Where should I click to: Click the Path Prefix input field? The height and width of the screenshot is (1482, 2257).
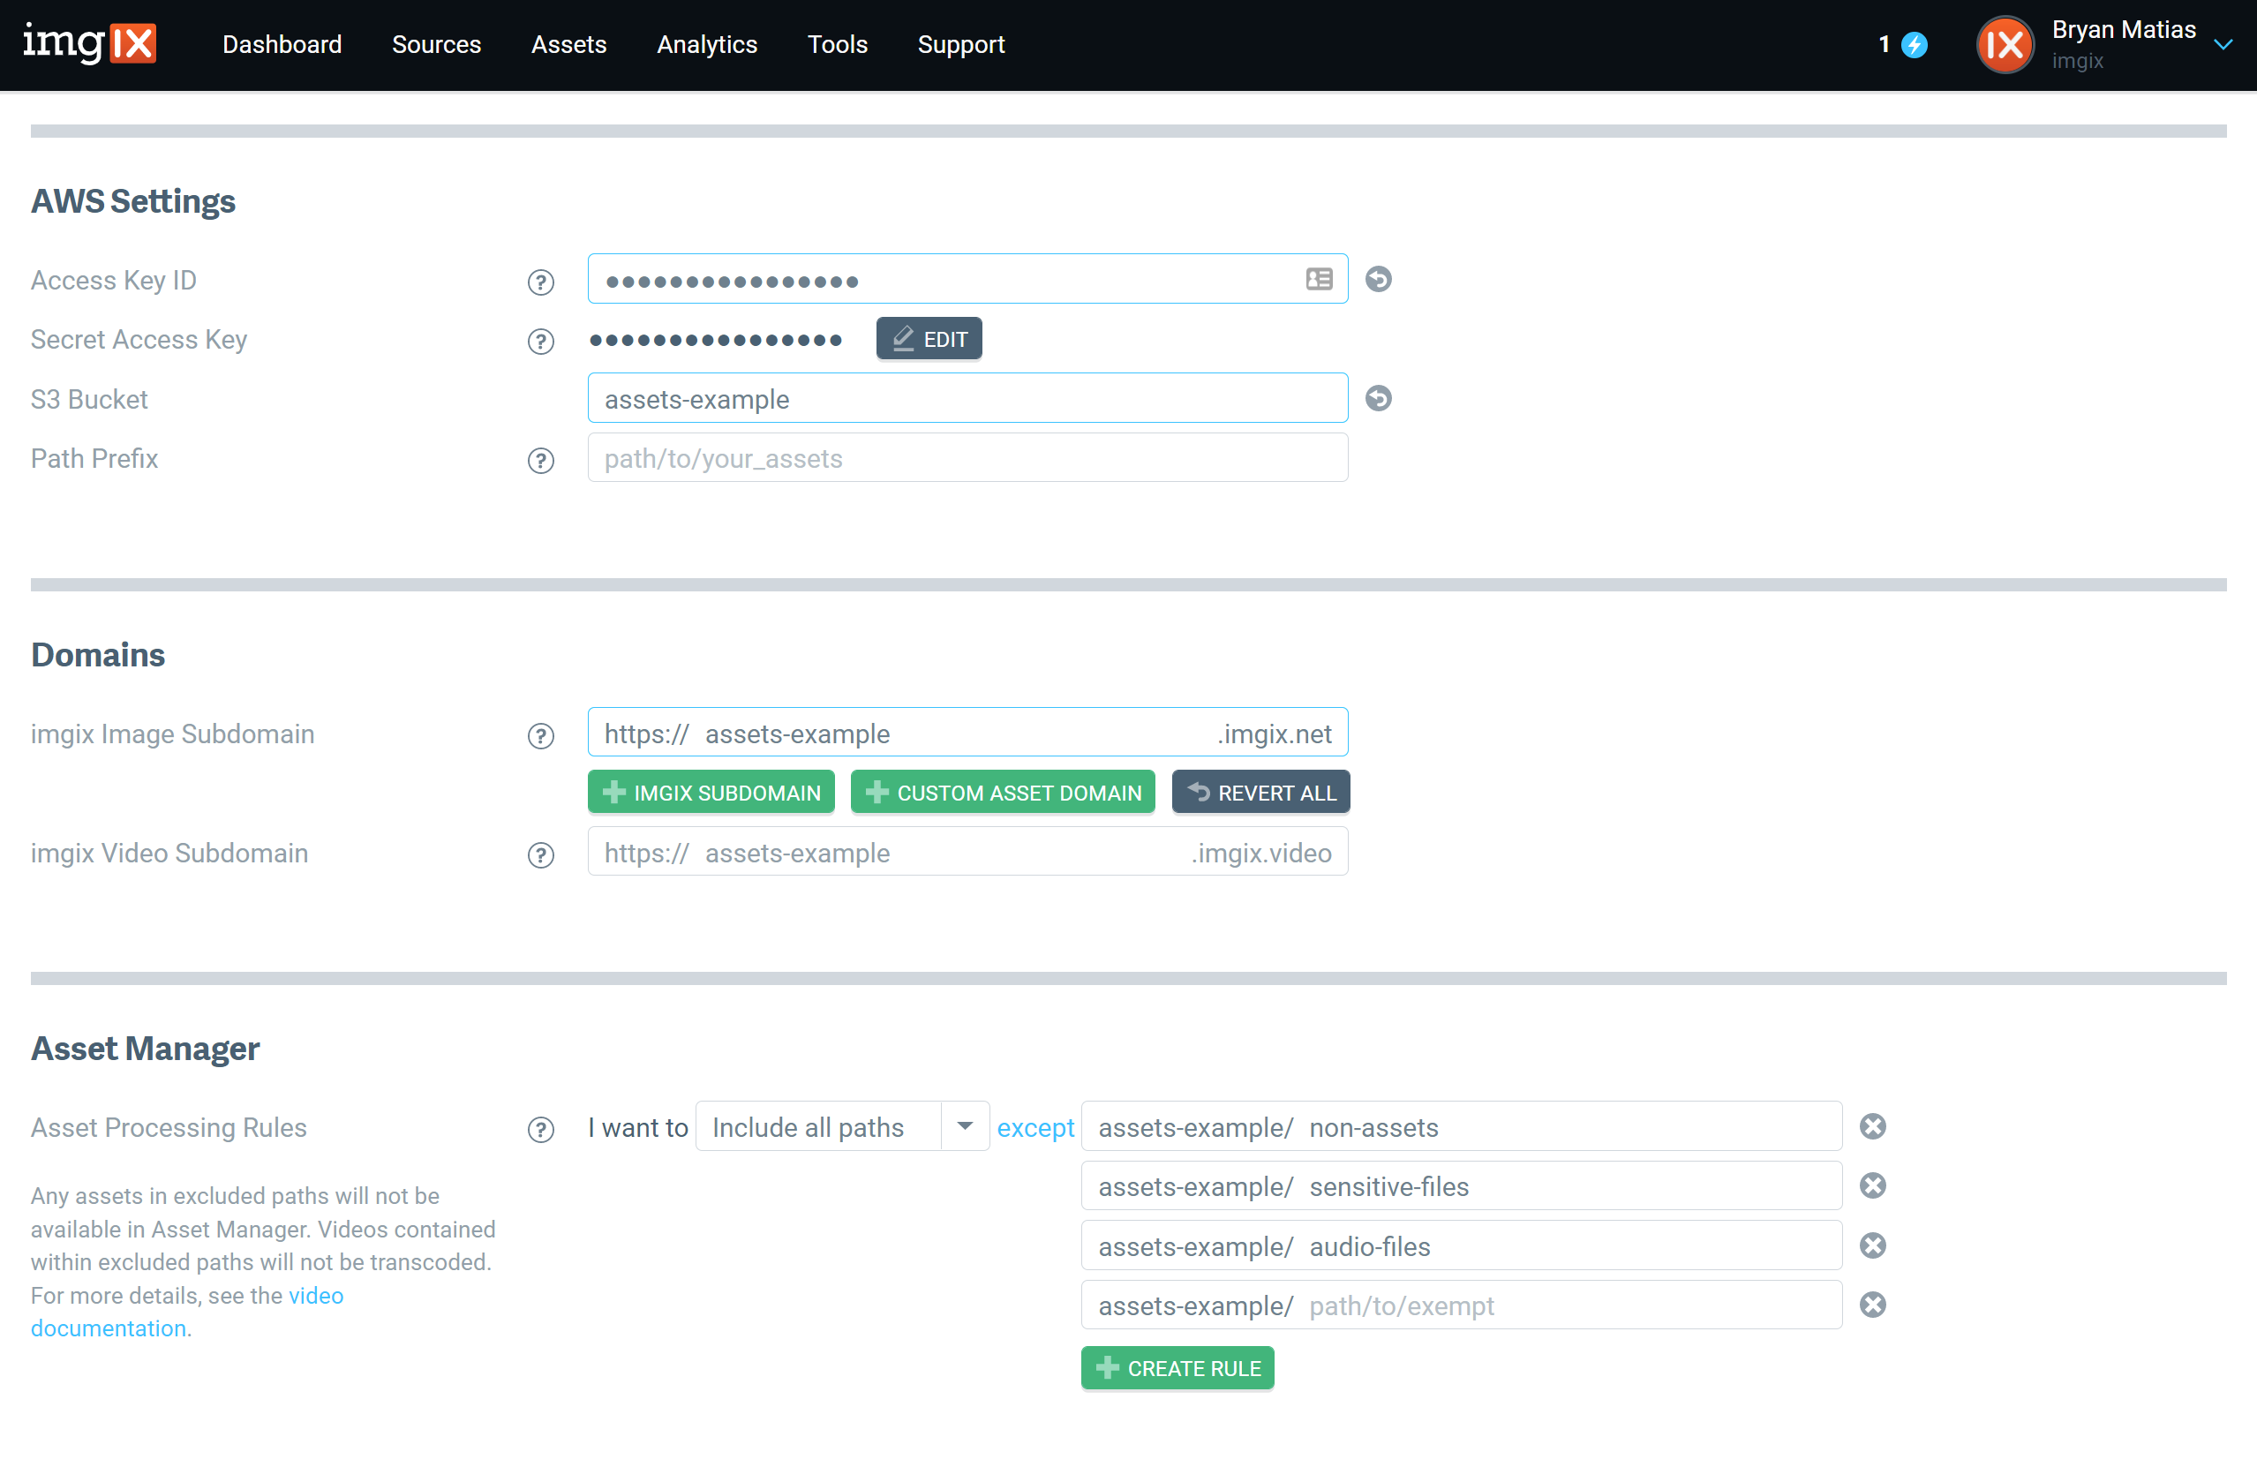click(x=967, y=458)
